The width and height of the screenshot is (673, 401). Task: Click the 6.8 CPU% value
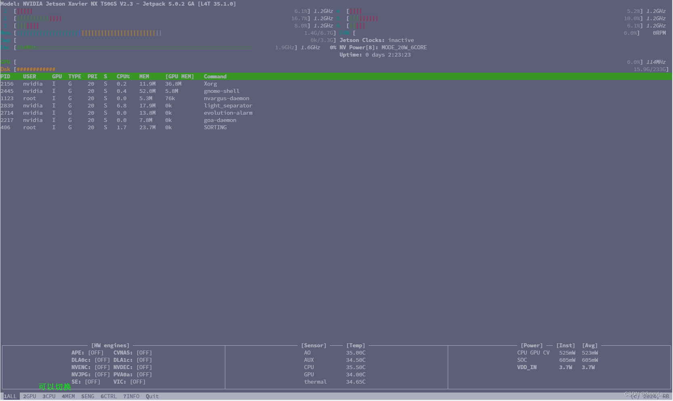[x=122, y=105]
